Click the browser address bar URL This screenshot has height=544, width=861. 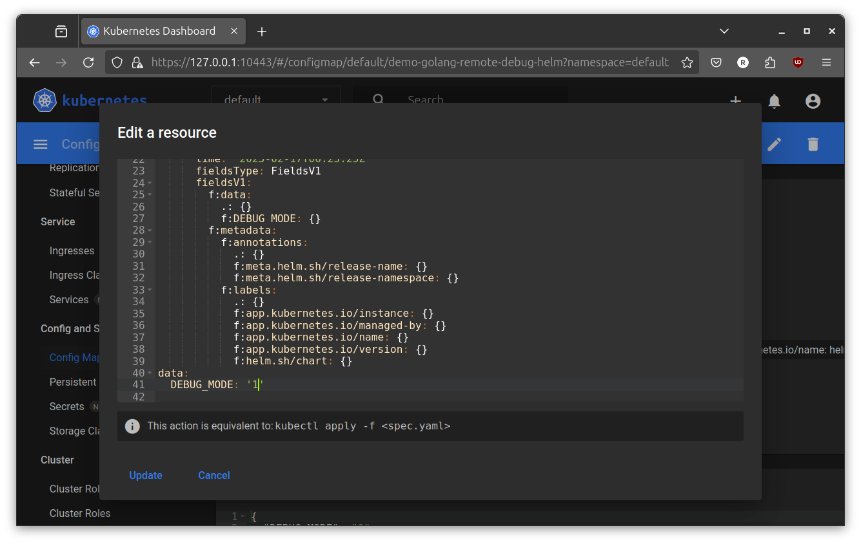(x=410, y=62)
